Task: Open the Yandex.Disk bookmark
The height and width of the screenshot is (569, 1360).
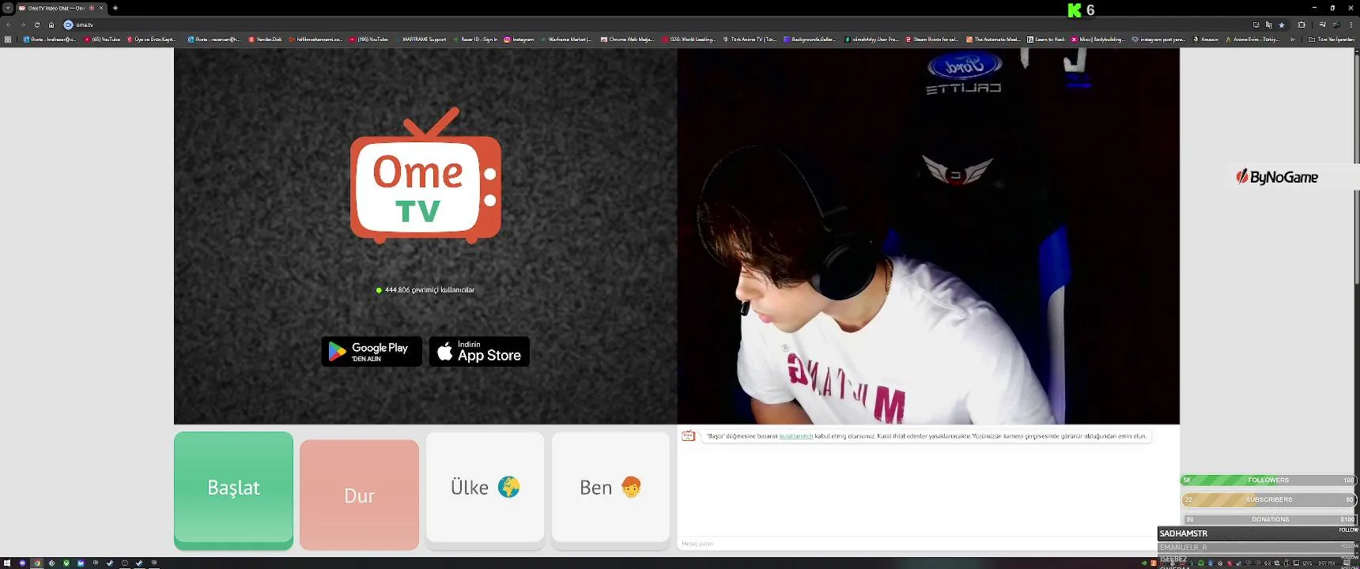Action: 265,40
